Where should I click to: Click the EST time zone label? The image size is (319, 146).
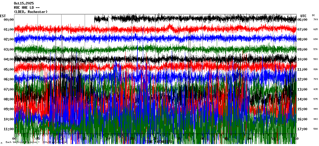pos(3,16)
